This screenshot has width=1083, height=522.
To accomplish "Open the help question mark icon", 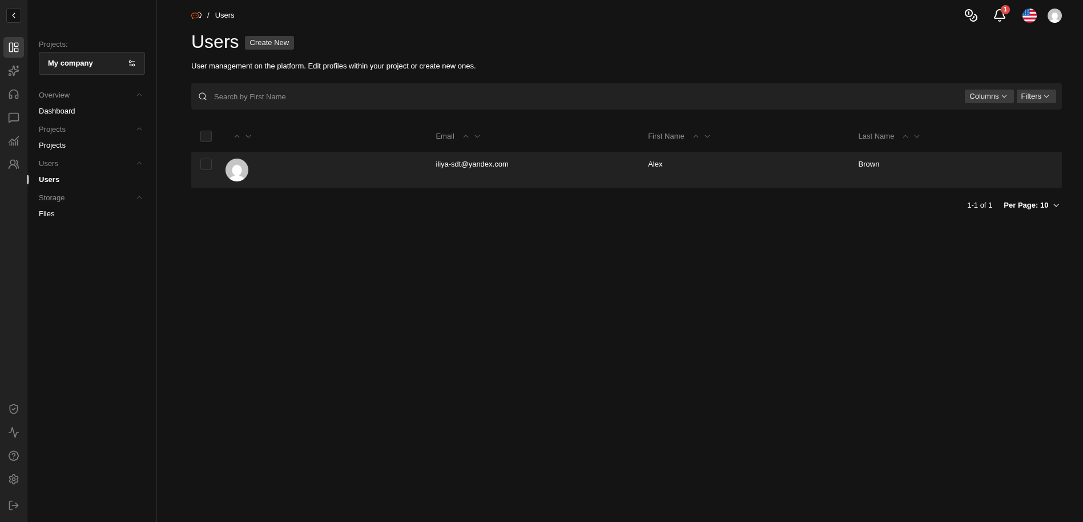I will tap(14, 456).
